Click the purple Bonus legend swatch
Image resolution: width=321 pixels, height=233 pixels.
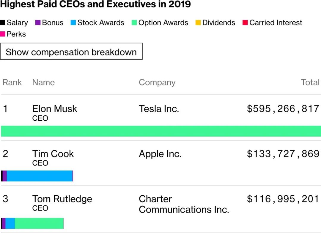click(x=38, y=23)
